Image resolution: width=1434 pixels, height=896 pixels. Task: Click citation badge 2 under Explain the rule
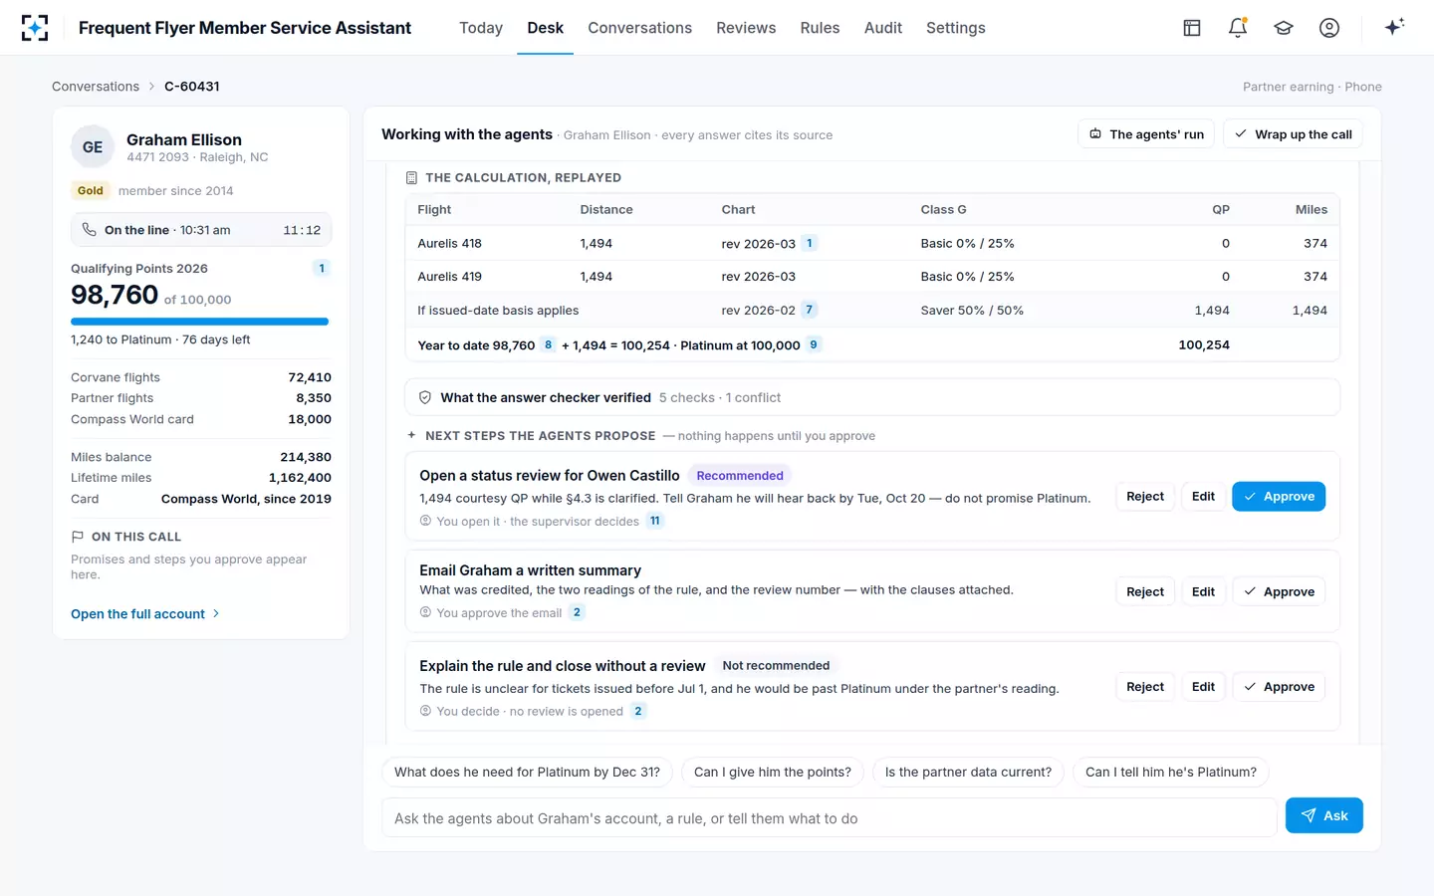click(638, 711)
